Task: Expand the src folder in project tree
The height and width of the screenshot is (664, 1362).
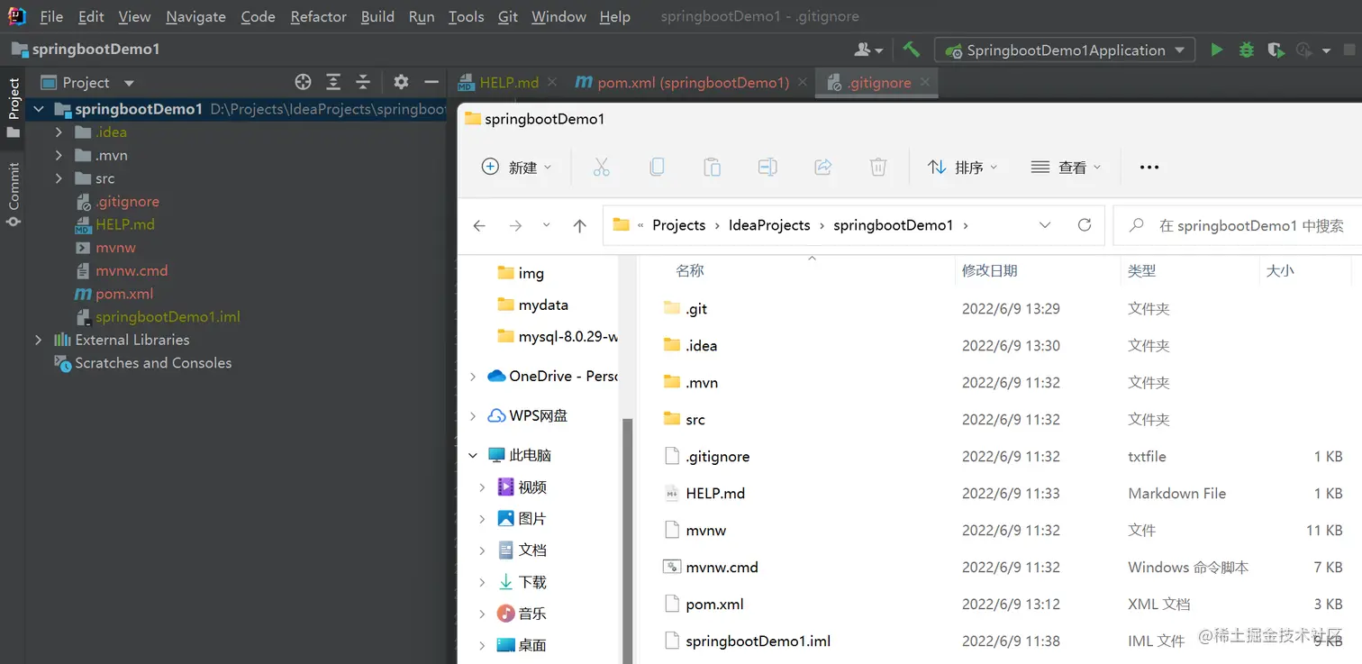Action: (59, 178)
